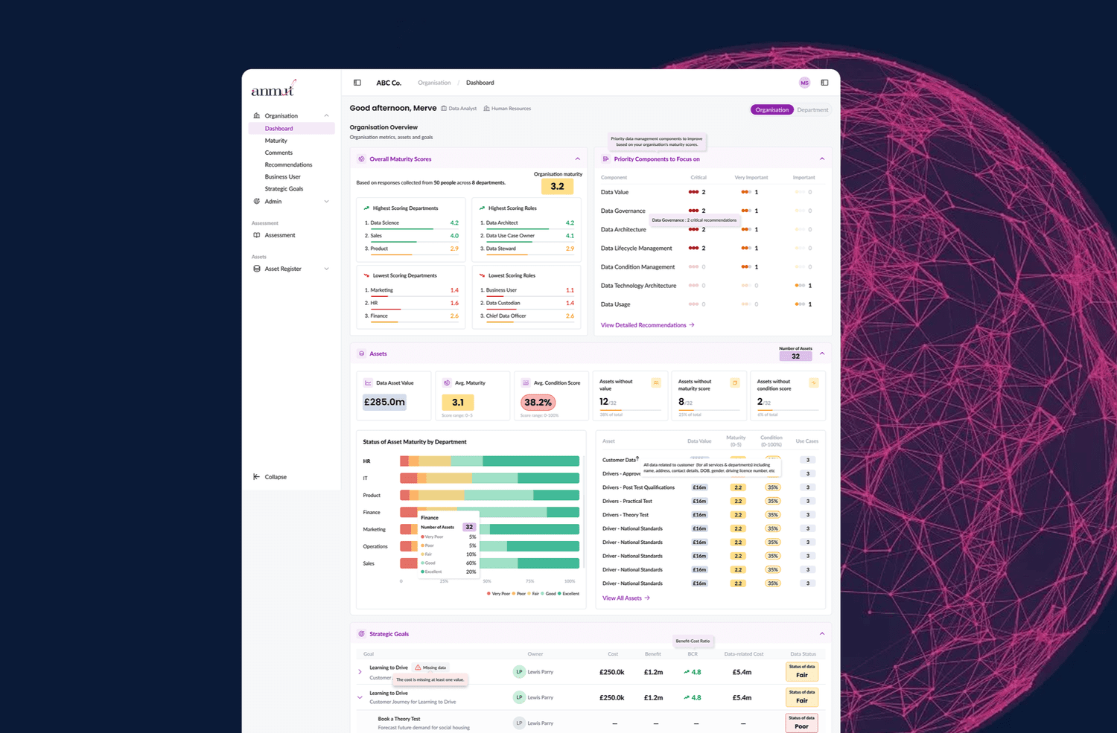Open Comments in the sidebar
This screenshot has height=733, width=1117.
coord(279,153)
